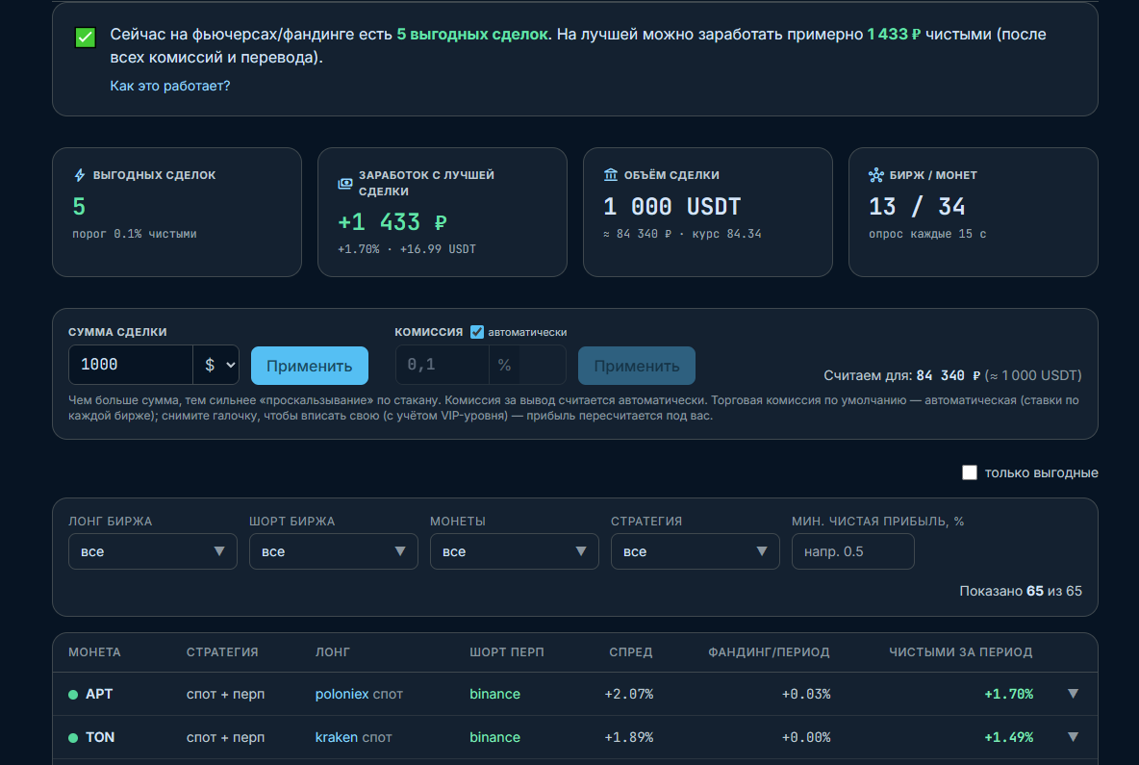The image size is (1139, 765).
Task: Click the lightning icon on the profitable deals card
Action: tap(80, 175)
